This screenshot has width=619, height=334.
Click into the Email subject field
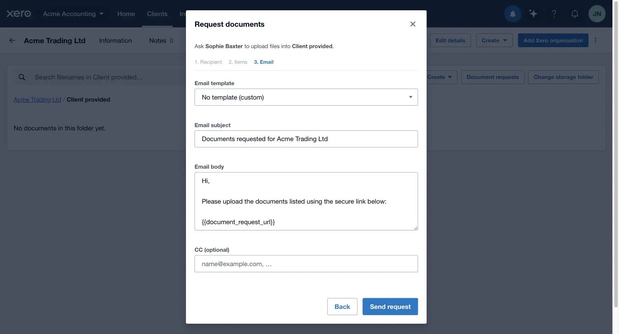tap(306, 139)
